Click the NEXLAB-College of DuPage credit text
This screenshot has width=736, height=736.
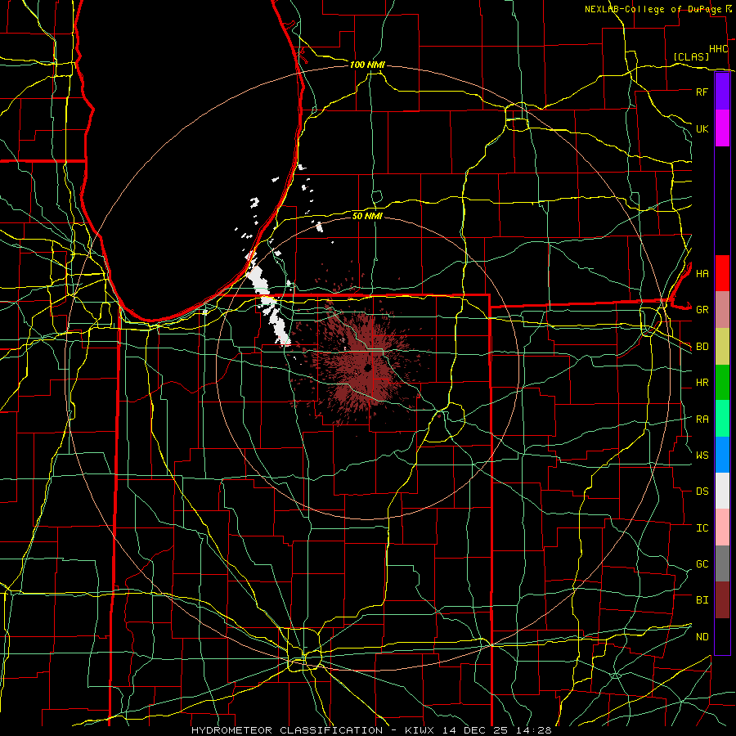tap(653, 9)
